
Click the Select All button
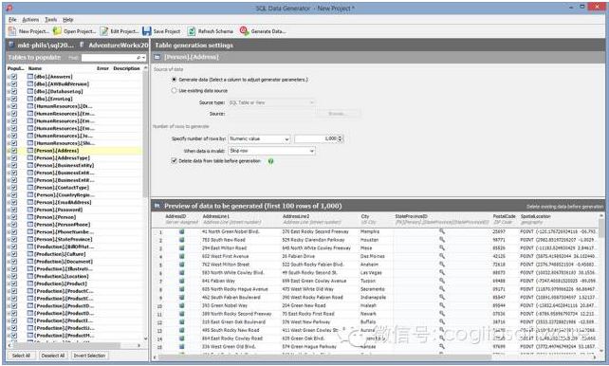(21, 356)
